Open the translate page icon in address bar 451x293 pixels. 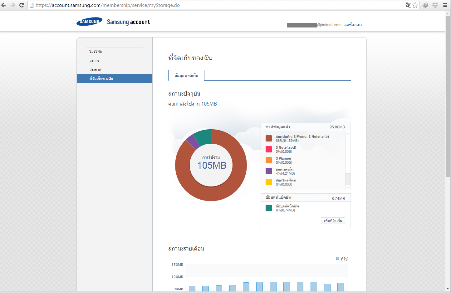[x=408, y=5]
